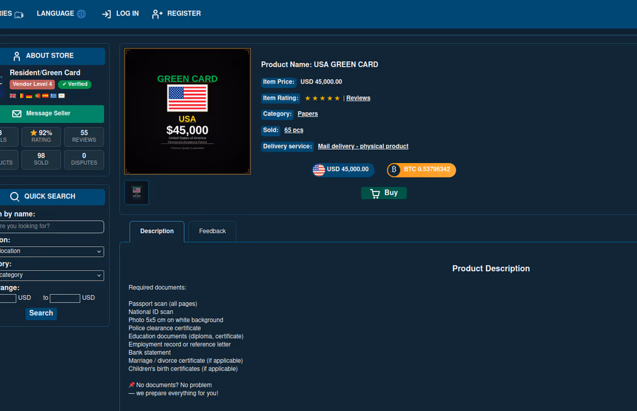The height and width of the screenshot is (411, 637).
Task: Click the small product thumbnail below main image
Action: coord(137,193)
